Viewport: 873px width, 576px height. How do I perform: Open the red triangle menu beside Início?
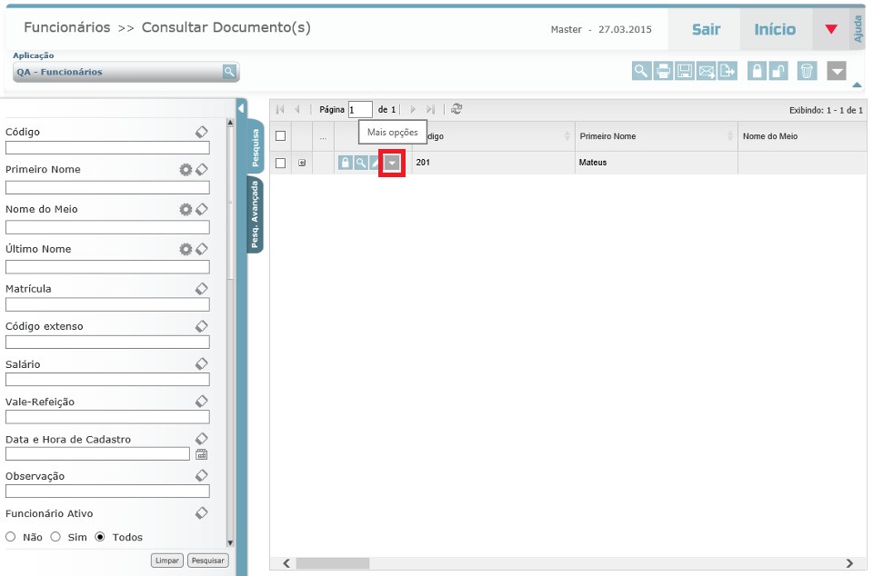pos(830,29)
